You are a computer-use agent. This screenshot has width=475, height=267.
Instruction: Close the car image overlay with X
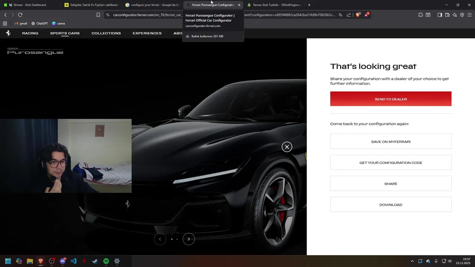point(287,147)
